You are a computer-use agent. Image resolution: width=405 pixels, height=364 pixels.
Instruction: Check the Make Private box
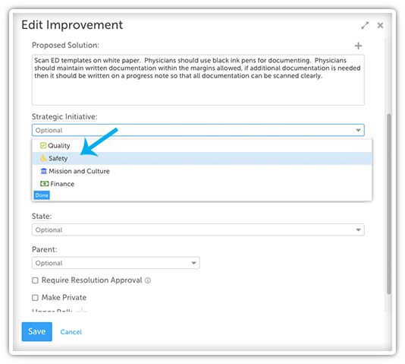[x=35, y=298]
